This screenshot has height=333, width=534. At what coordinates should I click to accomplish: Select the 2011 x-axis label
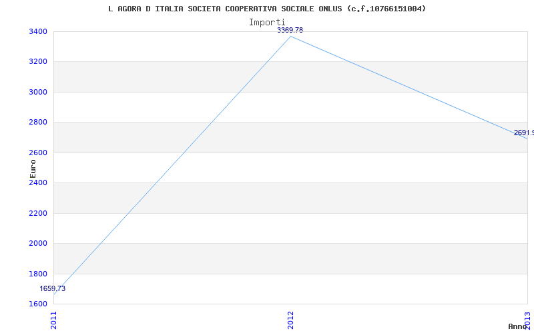coord(54,320)
